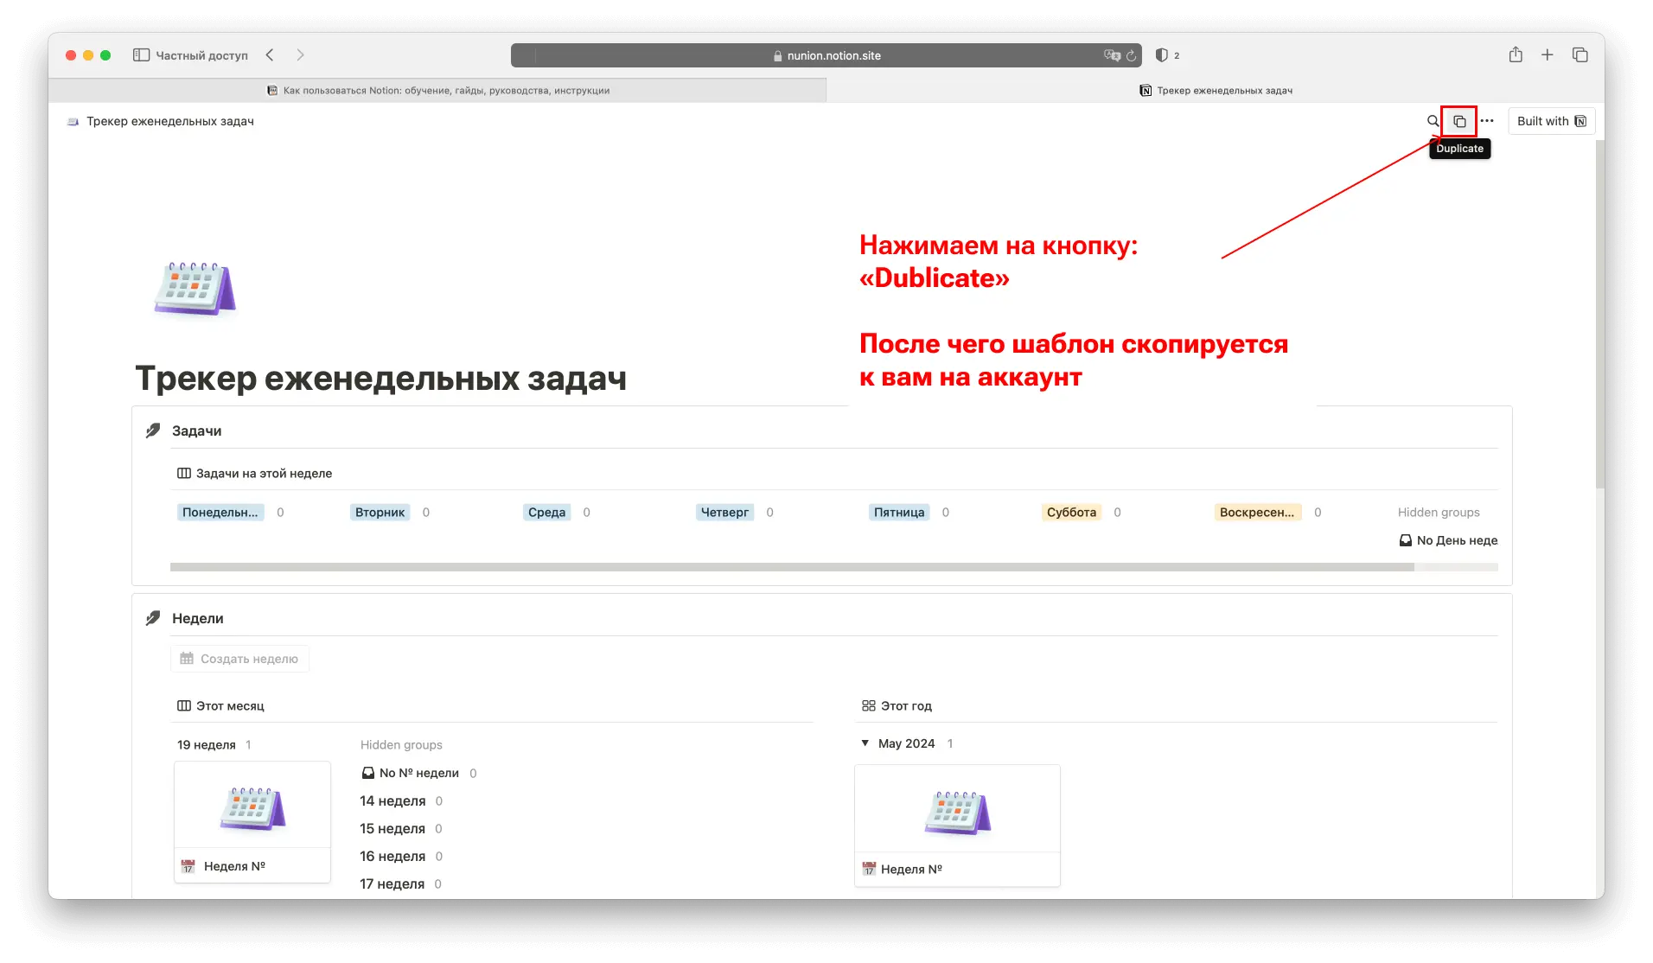Open the "Неделя №" week card thumbnail
This screenshot has width=1653, height=963.
pos(252,808)
